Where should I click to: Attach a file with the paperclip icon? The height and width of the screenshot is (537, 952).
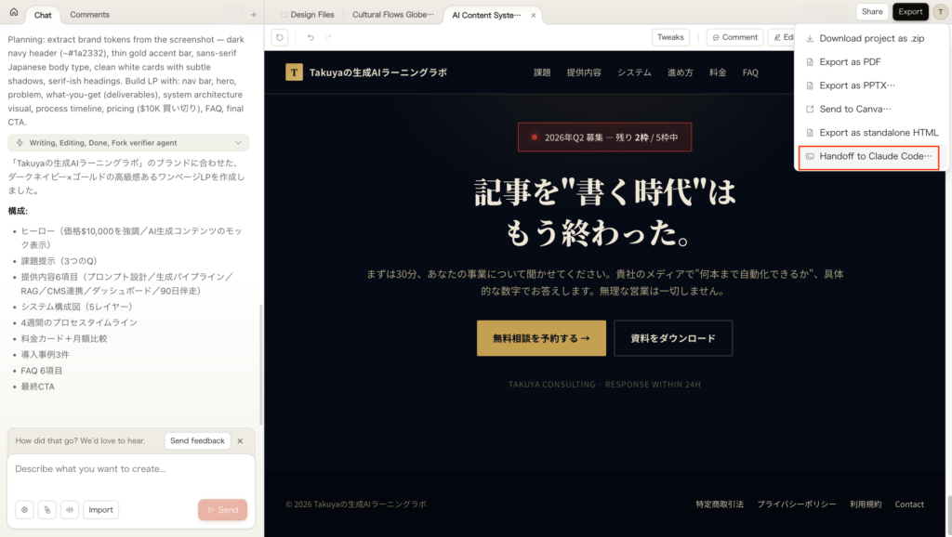tap(46, 509)
